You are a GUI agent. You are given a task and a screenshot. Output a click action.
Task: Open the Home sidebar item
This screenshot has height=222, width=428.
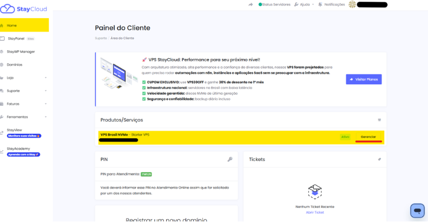(24, 25)
